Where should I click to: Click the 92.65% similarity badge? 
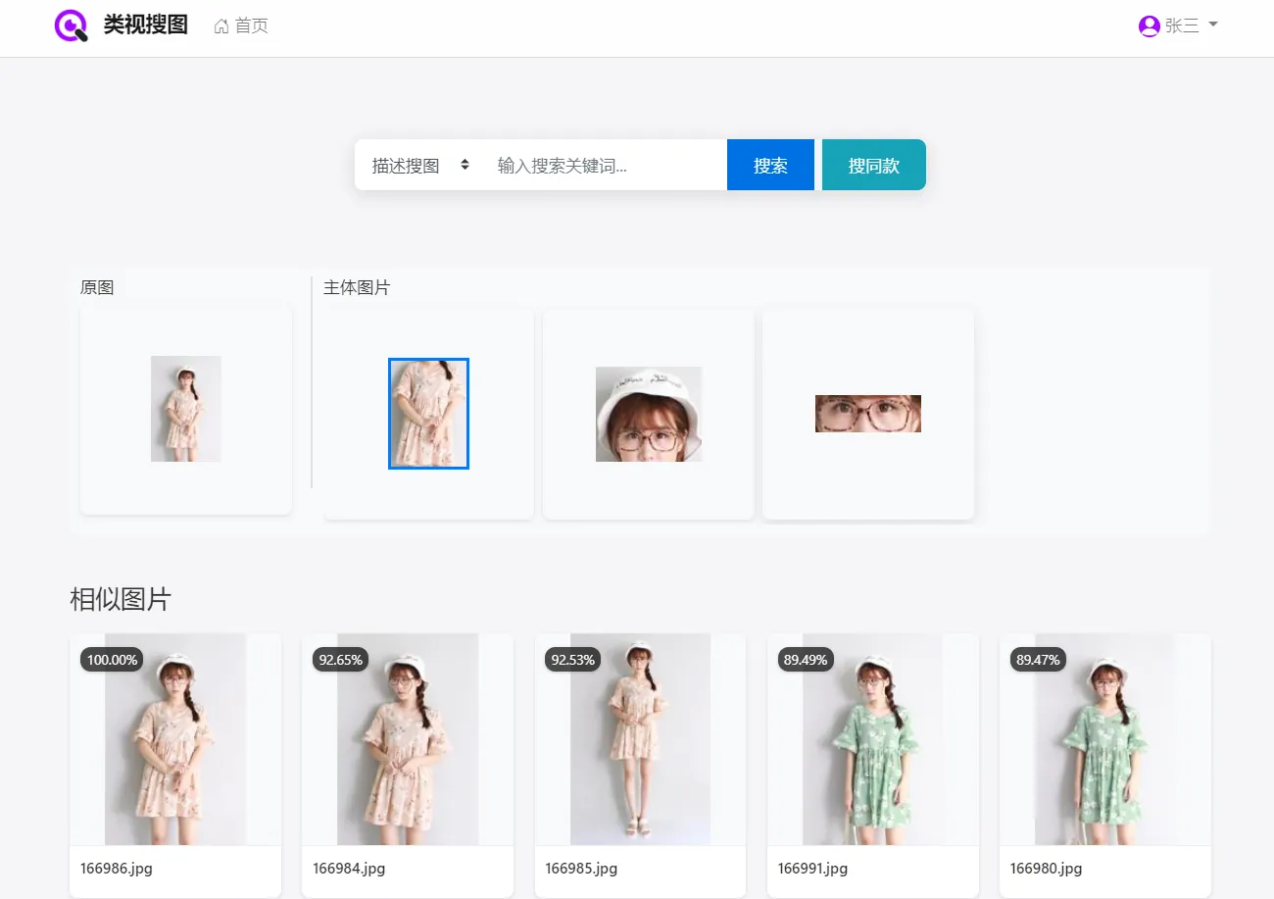340,660
